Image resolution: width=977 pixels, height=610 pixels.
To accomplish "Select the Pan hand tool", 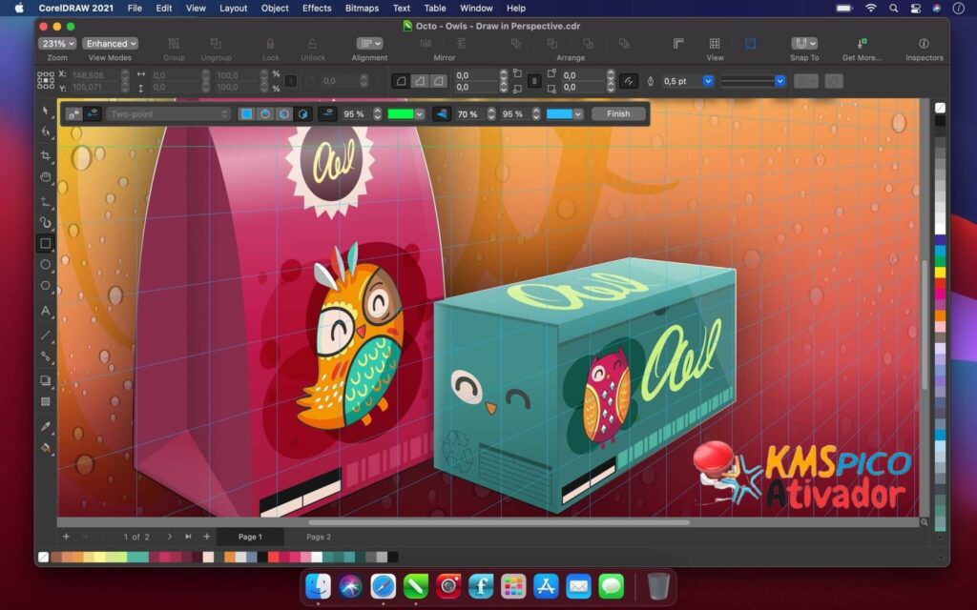I will tap(46, 177).
